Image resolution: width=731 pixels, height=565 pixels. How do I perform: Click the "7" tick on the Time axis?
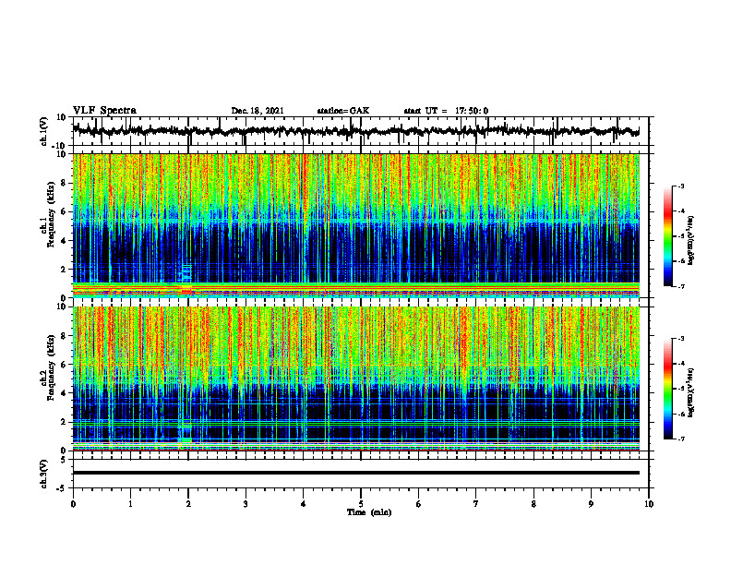coord(476,504)
